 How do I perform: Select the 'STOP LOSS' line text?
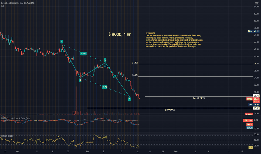(170, 110)
